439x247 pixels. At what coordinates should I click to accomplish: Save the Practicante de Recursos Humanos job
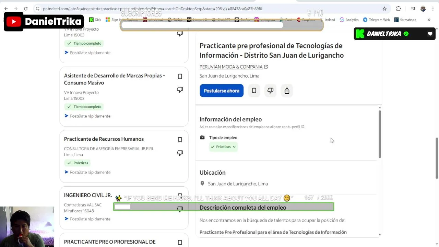[x=180, y=140]
